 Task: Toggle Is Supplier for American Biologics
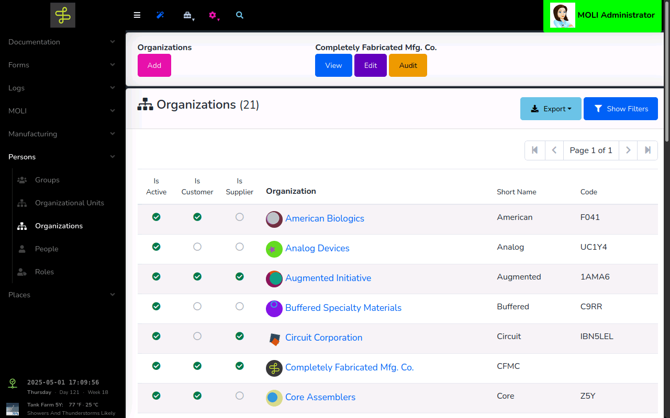tap(239, 217)
